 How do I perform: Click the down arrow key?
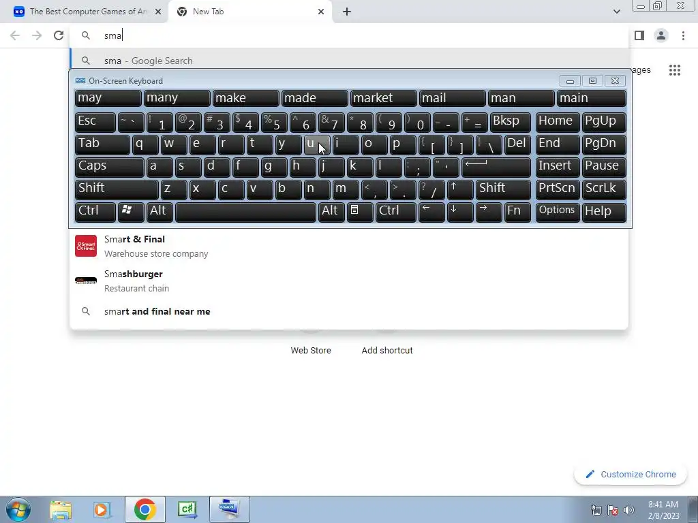460,212
